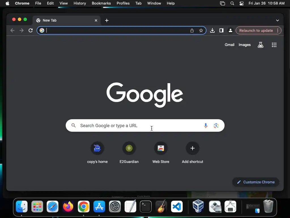Open Web Store shortcut
290x218 pixels.
click(161, 153)
